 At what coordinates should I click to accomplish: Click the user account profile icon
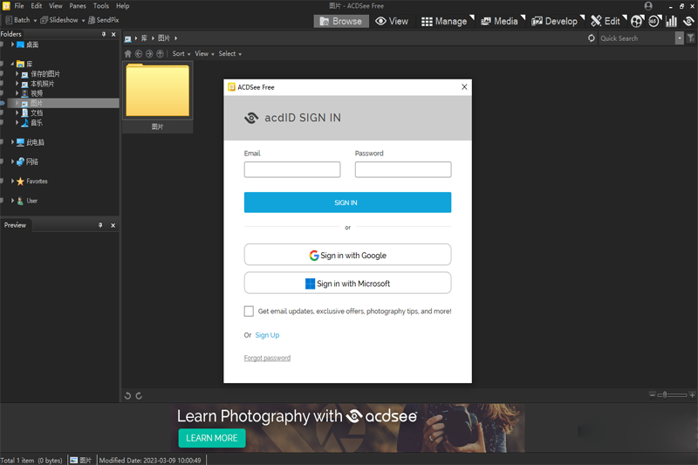pos(648,6)
